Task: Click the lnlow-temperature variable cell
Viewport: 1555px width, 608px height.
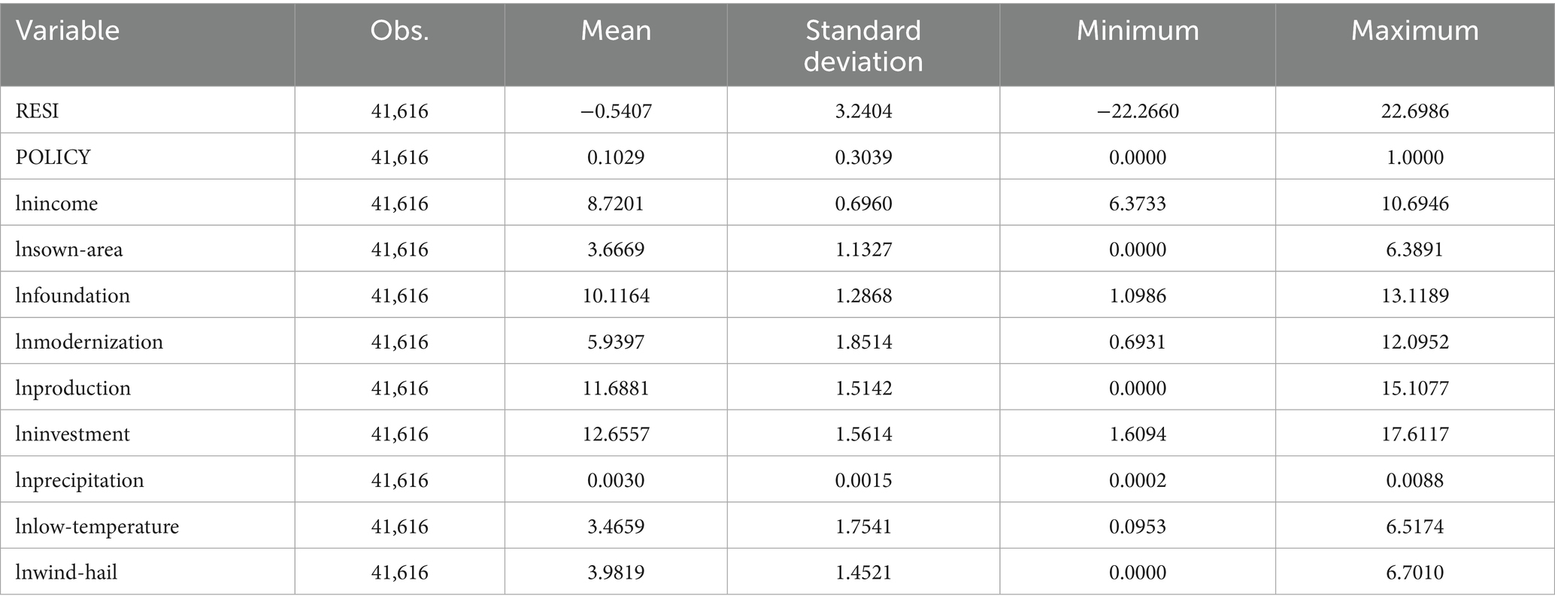Action: (x=97, y=526)
